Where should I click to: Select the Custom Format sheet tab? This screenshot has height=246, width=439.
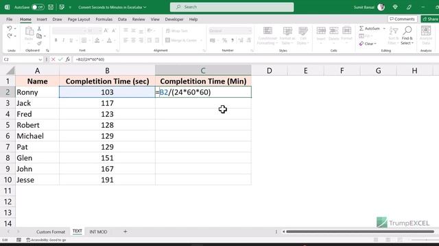(51, 232)
